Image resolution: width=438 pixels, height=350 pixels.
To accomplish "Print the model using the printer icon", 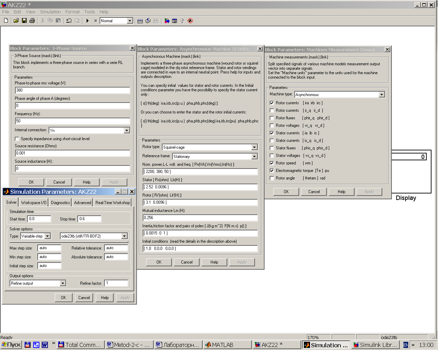I will [32, 21].
